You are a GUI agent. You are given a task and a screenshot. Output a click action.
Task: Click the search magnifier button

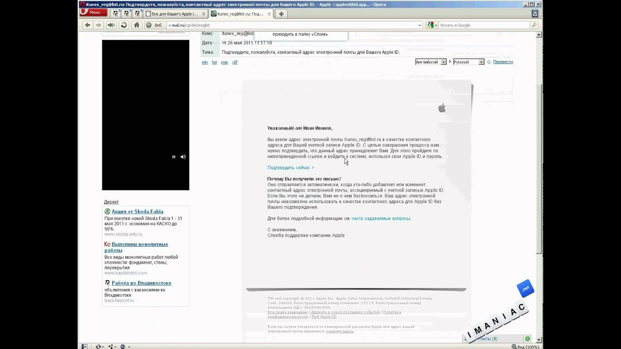(534, 25)
